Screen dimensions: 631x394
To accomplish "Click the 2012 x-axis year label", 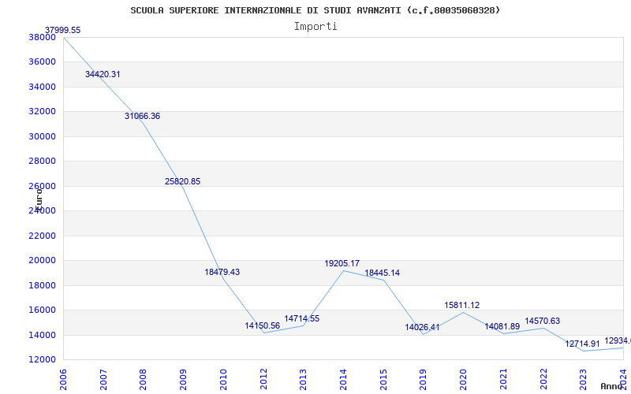I will coord(263,379).
